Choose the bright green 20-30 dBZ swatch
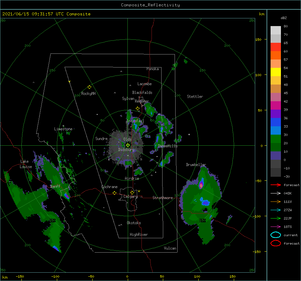301x281 pixels. point(276,139)
